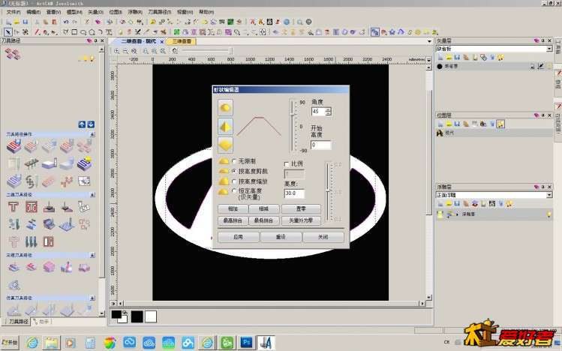
Task: Select the angular pyramid profile in shape editor
Action: [225, 127]
